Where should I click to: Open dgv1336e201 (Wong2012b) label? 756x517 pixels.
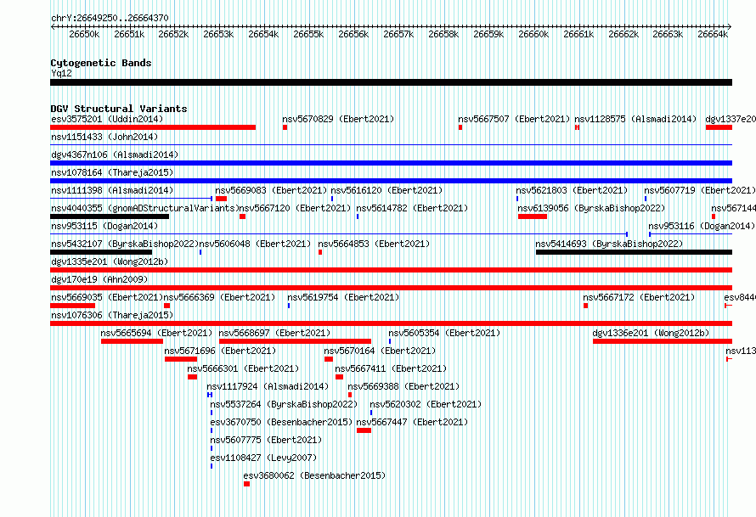coord(651,333)
